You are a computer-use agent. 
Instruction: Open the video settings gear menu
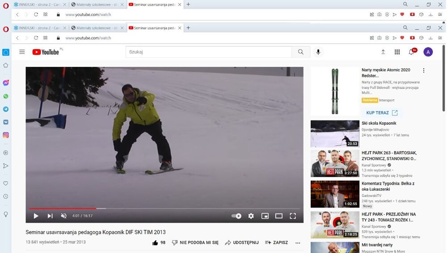pyautogui.click(x=251, y=216)
